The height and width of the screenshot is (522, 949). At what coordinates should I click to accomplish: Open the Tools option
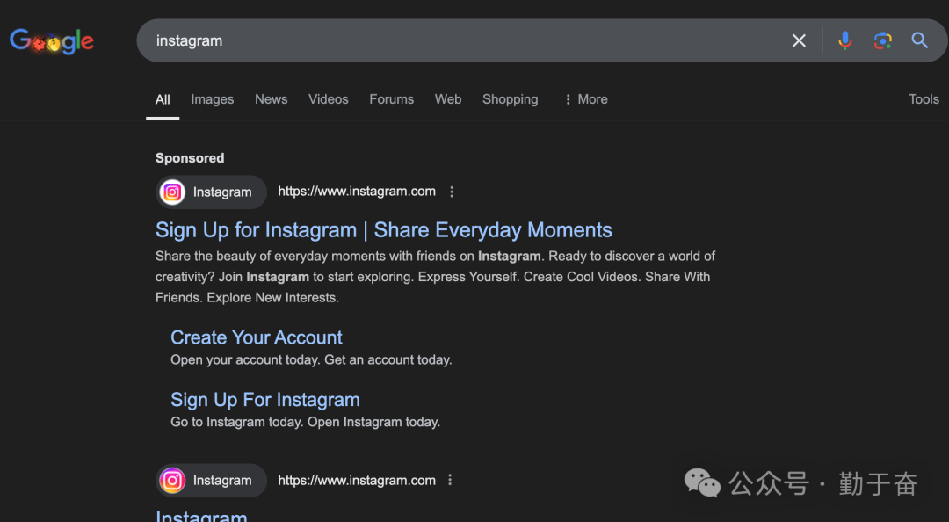click(x=924, y=99)
